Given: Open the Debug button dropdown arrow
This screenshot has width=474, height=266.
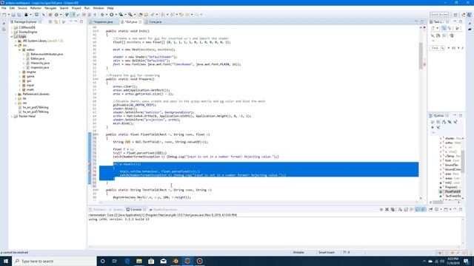Looking at the screenshot, I should [107, 15].
